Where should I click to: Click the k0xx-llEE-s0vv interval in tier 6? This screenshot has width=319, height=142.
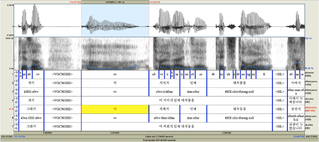(31, 118)
